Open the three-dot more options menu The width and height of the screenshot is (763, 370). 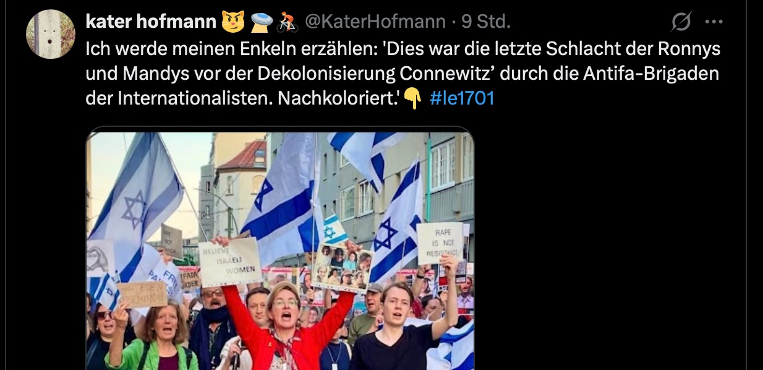[x=714, y=22]
